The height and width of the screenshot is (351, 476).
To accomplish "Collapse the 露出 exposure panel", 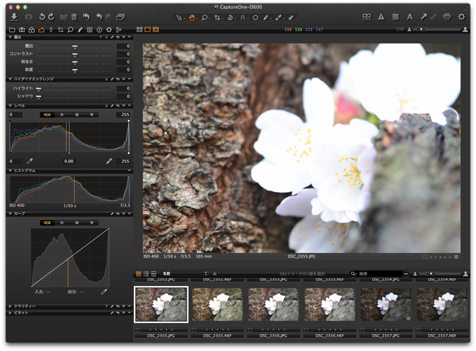I will [x=10, y=37].
